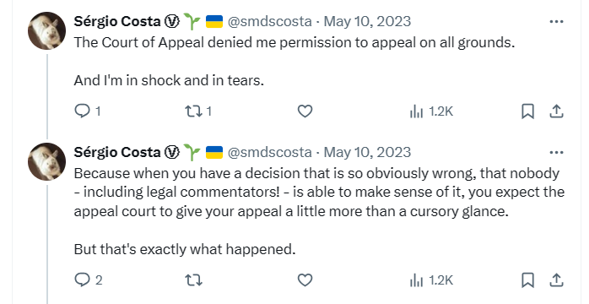
Task: Share the first tweet
Action: tap(556, 111)
